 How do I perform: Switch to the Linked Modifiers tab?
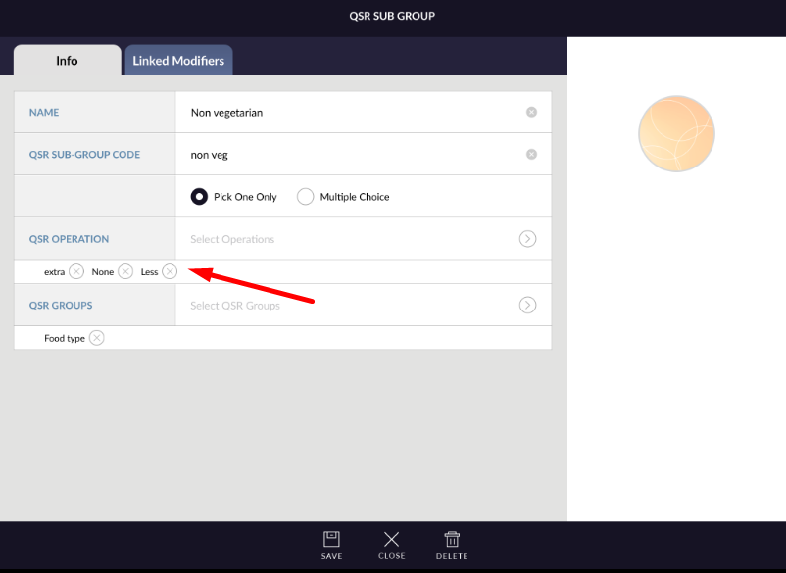(x=178, y=61)
